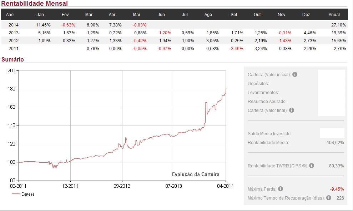Select the 2014 year row label

point(14,25)
